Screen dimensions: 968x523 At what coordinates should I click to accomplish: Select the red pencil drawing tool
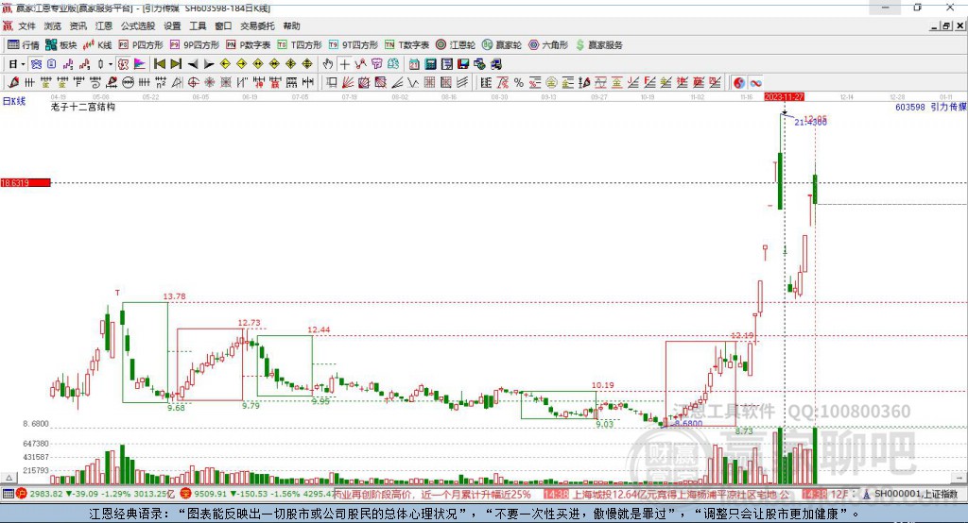(x=13, y=82)
